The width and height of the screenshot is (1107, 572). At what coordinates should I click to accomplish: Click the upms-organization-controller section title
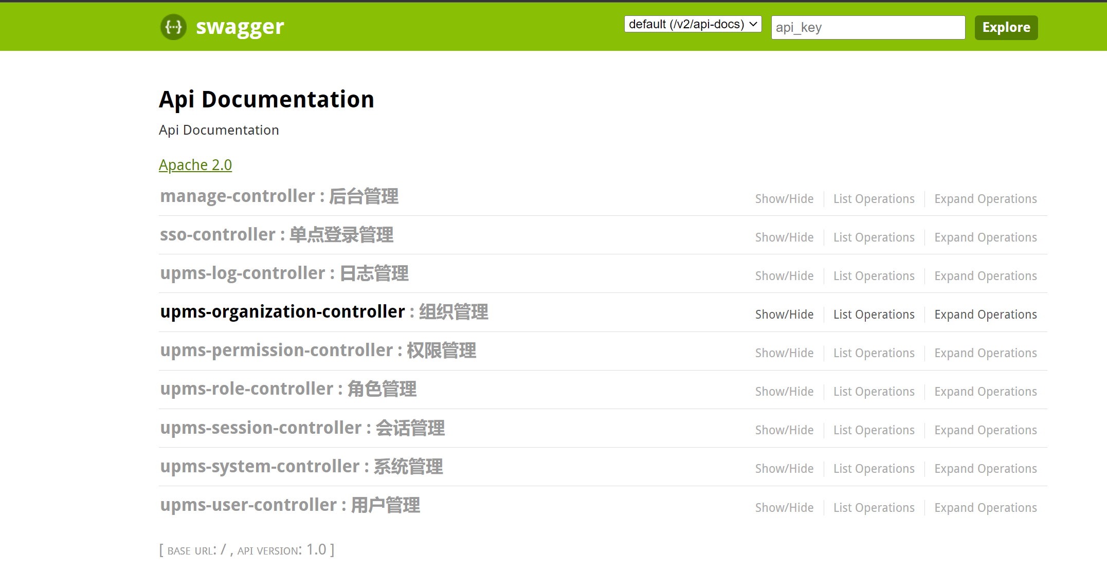coord(282,311)
